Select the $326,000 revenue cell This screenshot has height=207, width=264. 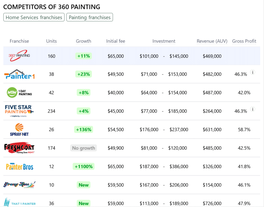[x=212, y=167]
